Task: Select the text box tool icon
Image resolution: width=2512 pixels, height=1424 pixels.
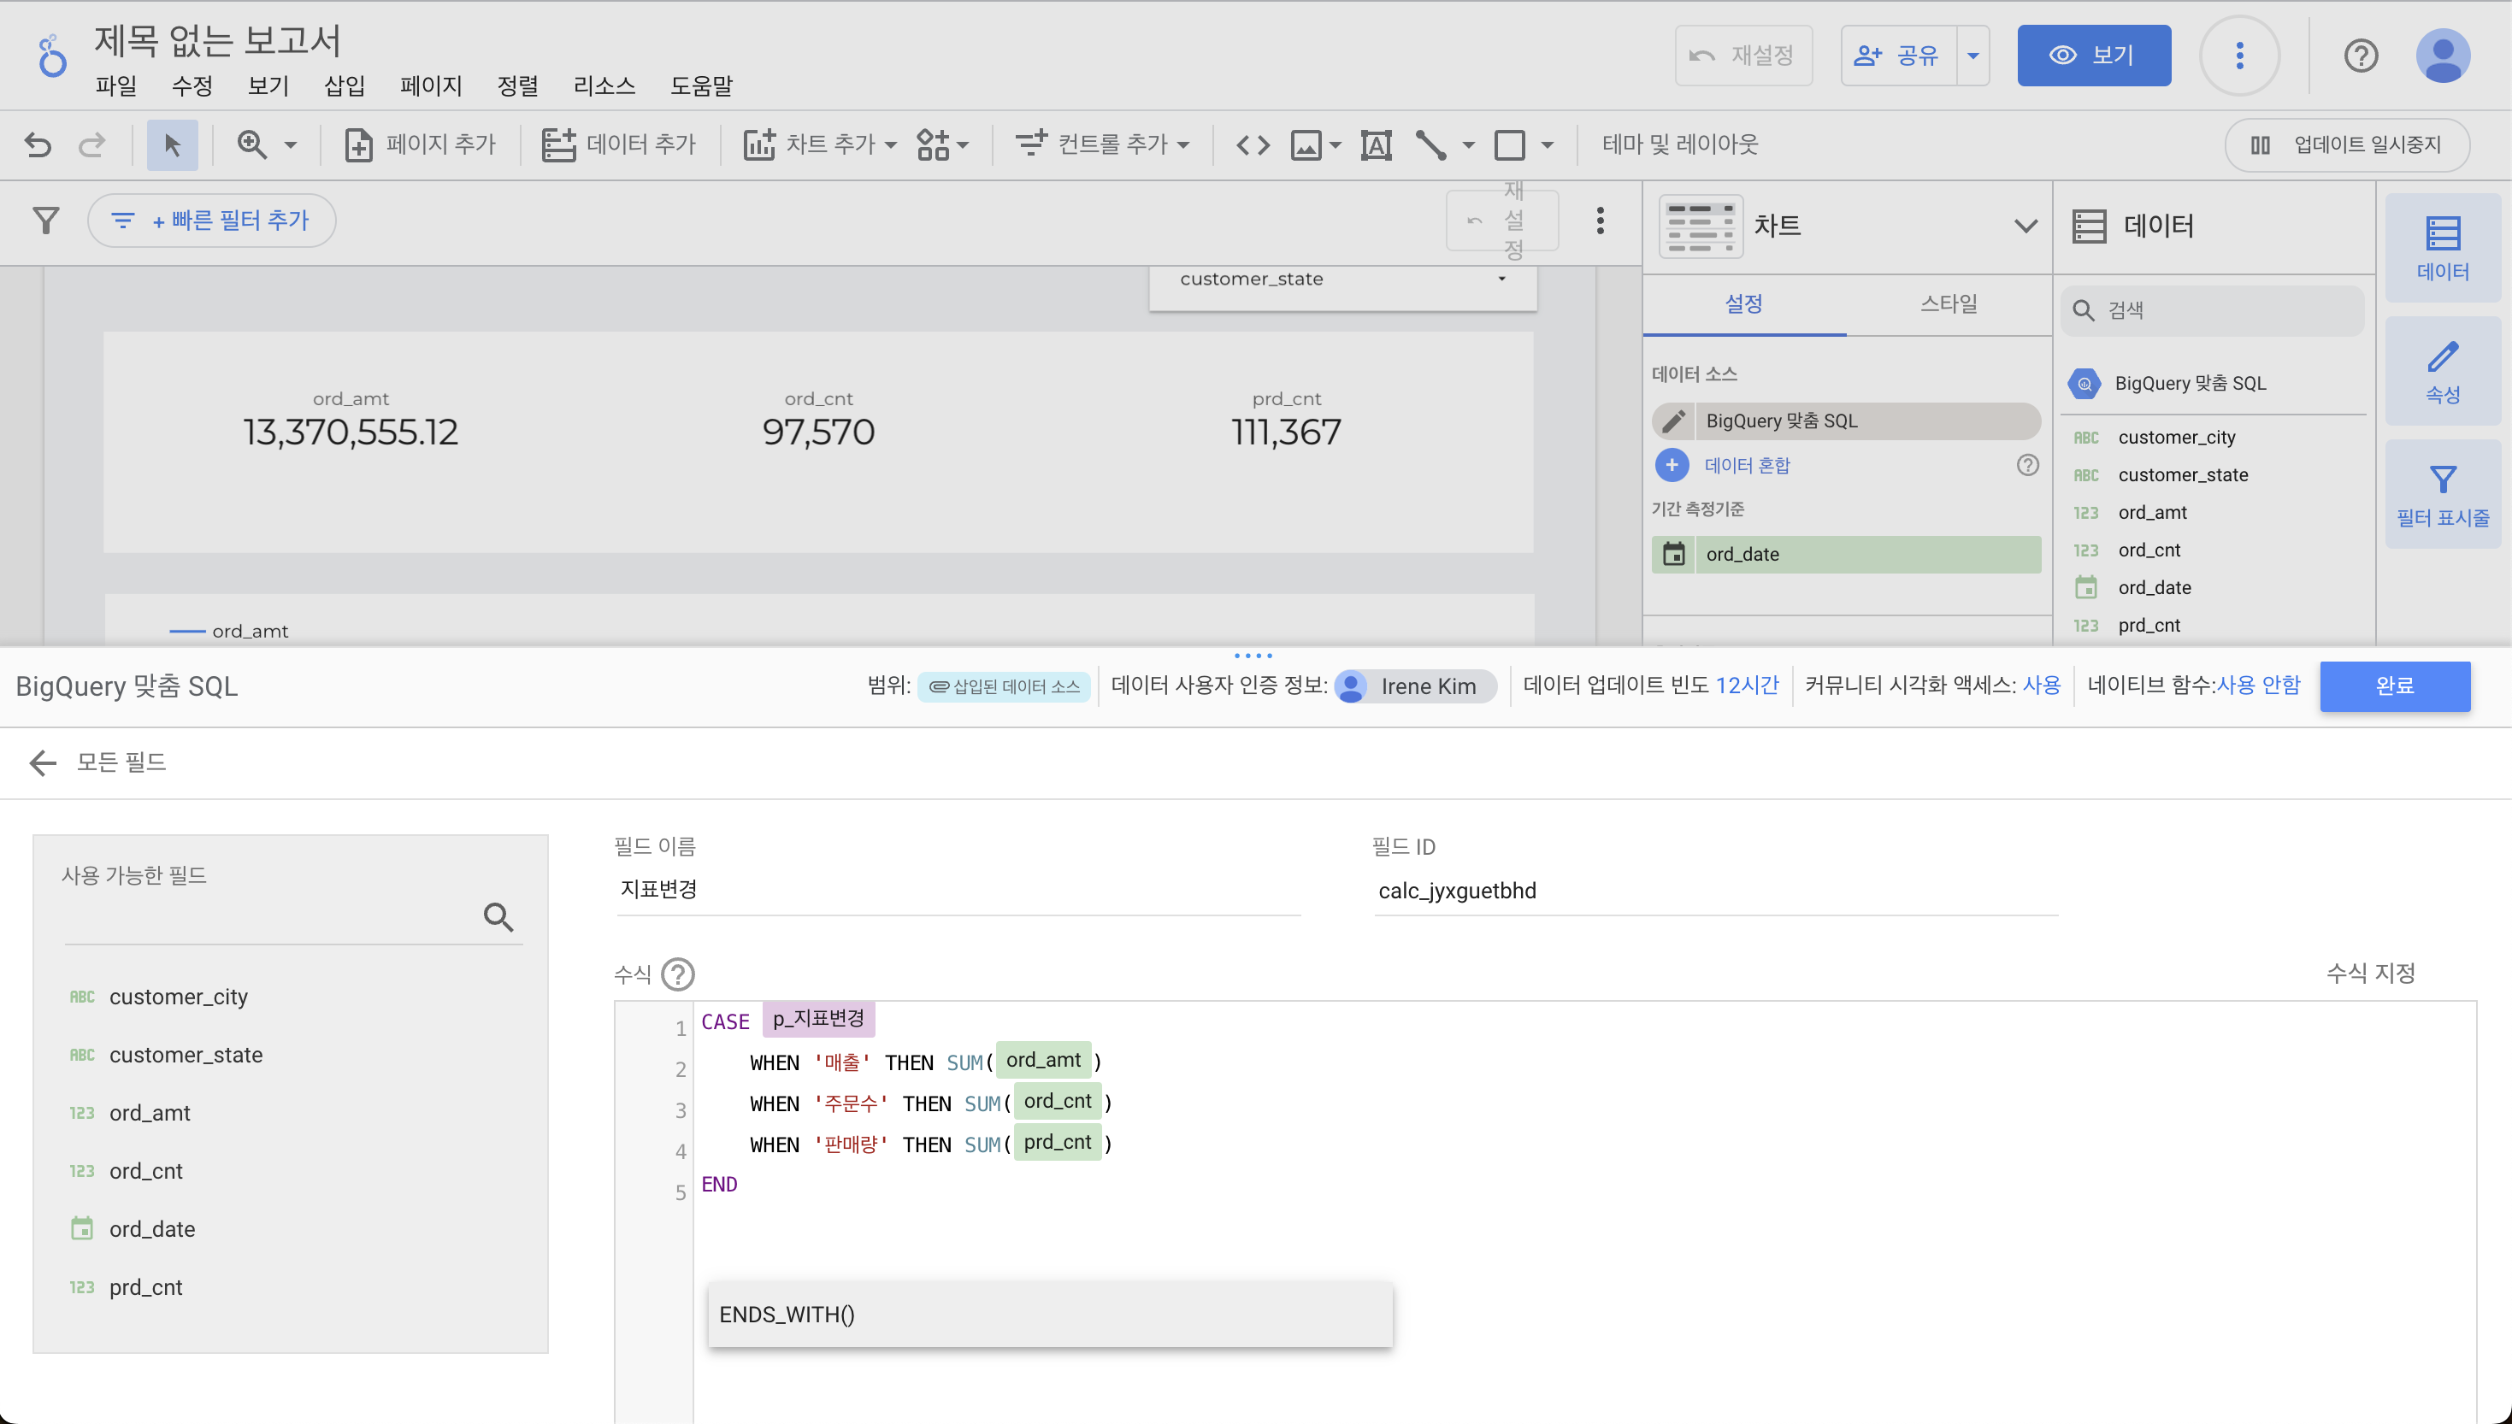Action: (1376, 144)
